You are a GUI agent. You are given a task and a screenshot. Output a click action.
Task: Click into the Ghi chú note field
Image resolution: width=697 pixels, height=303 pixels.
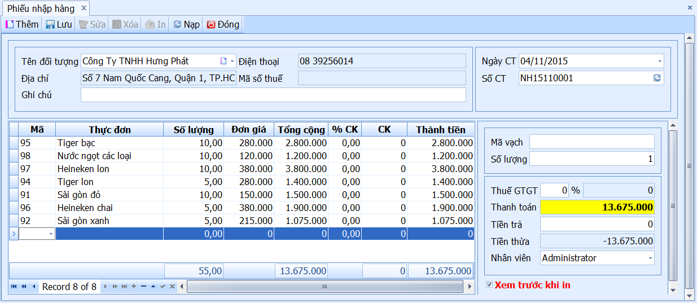273,95
